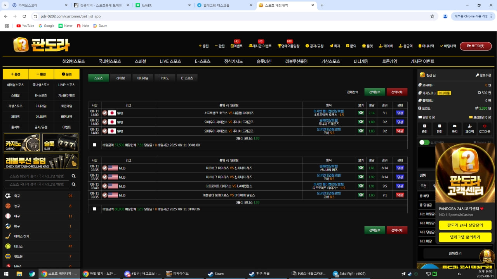Click the eye view icon for 소프트뱅크 호크스 row
Image resolution: width=497 pixels, height=279 pixels.
pyautogui.click(x=361, y=113)
